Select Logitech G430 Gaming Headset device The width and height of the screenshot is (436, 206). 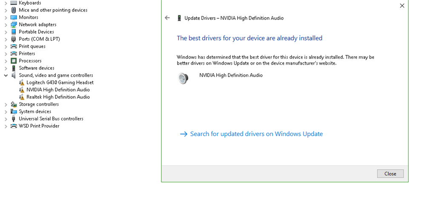coord(60,83)
